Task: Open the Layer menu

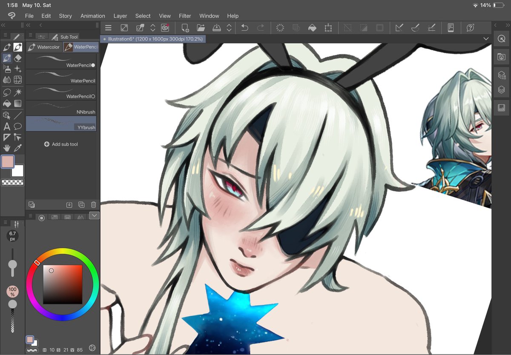Action: [x=120, y=16]
